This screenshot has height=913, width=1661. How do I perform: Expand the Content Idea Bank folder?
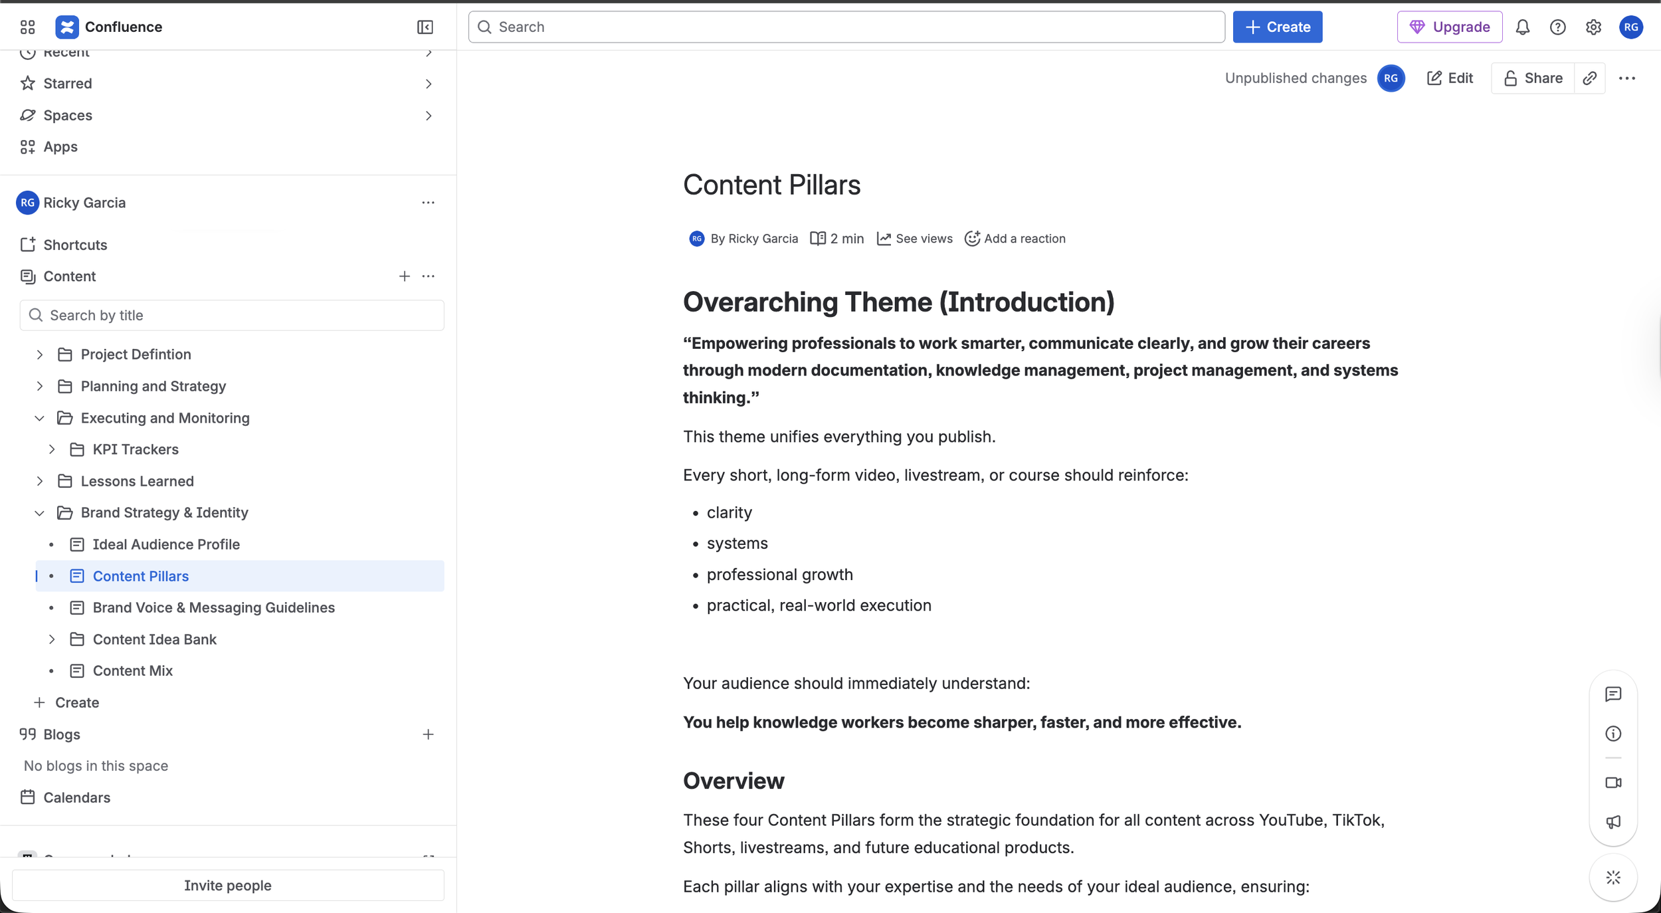tap(53, 639)
